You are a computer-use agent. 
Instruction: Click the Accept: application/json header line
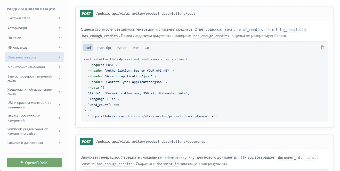[x=122, y=76]
